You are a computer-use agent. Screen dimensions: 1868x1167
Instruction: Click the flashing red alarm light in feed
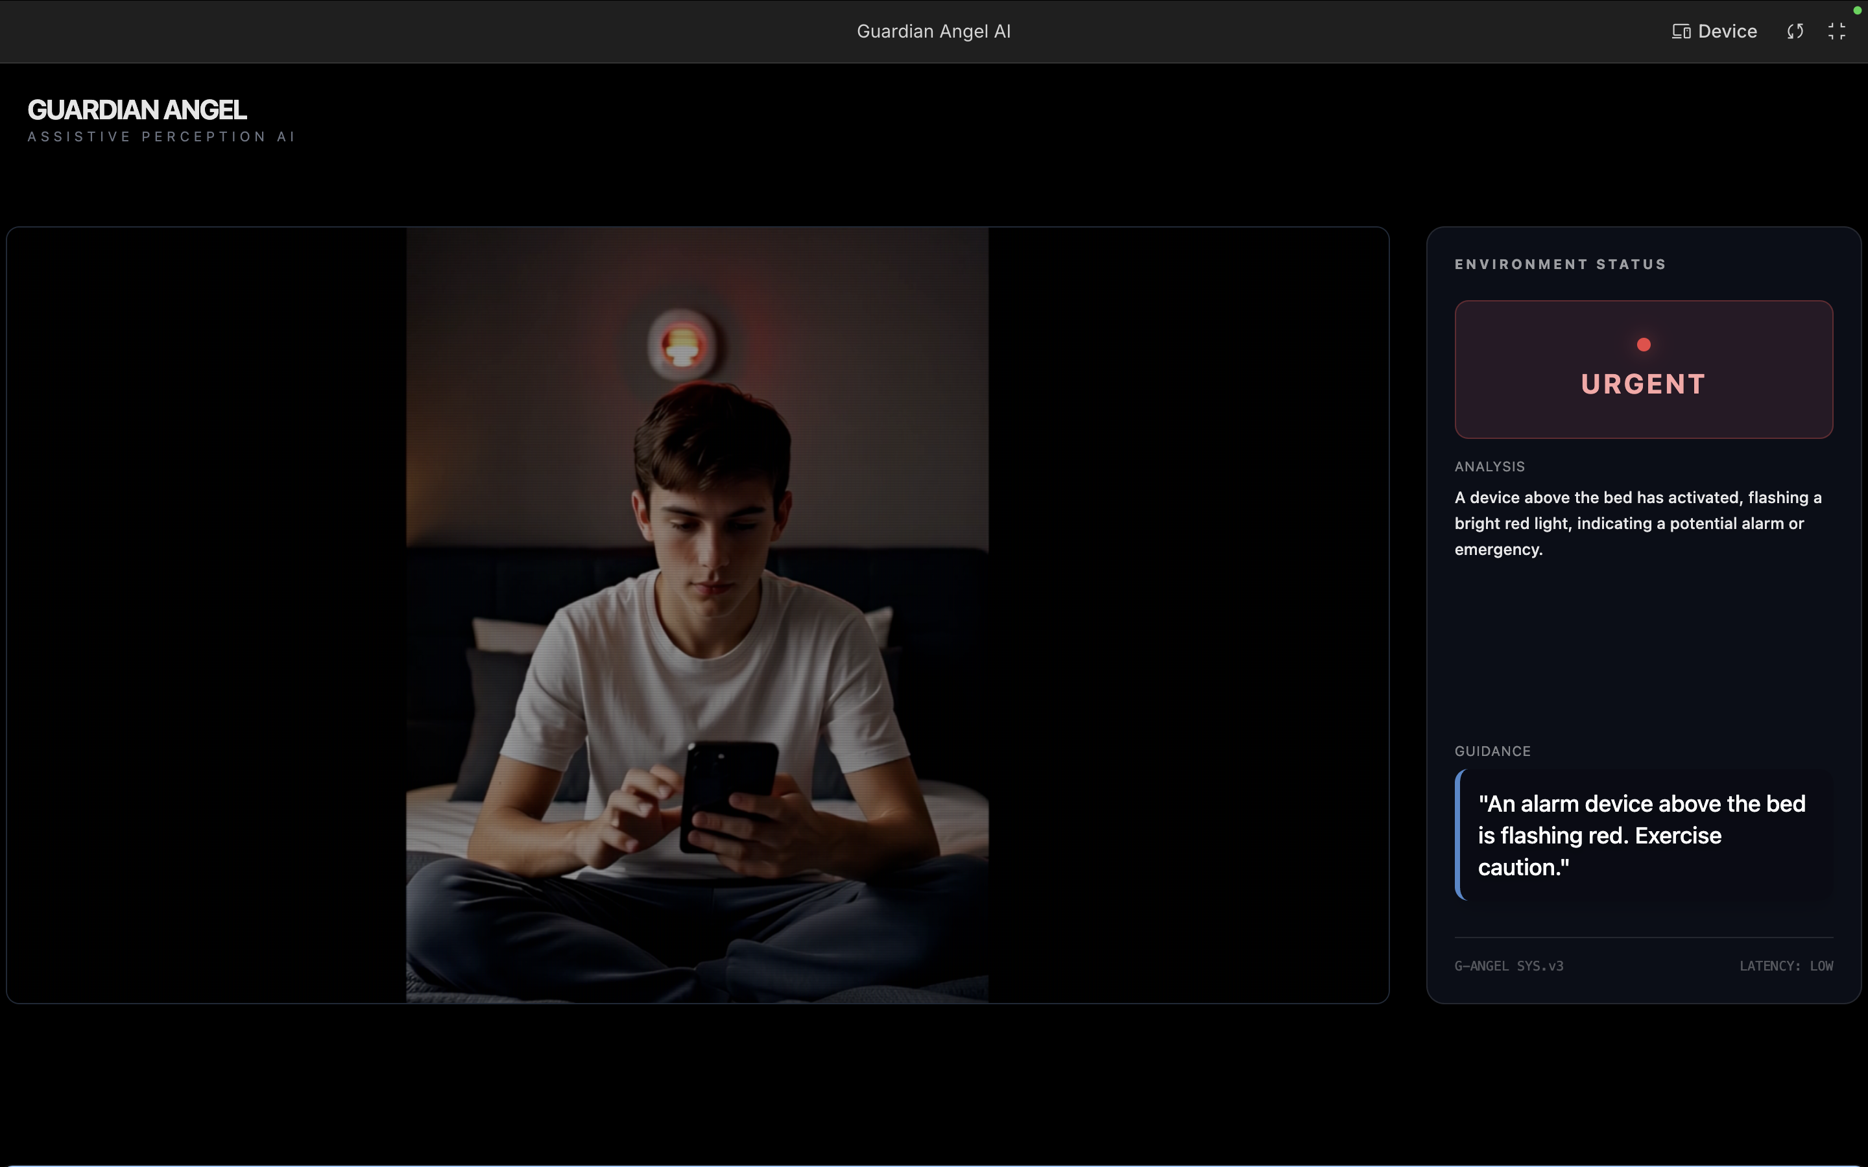(x=682, y=345)
